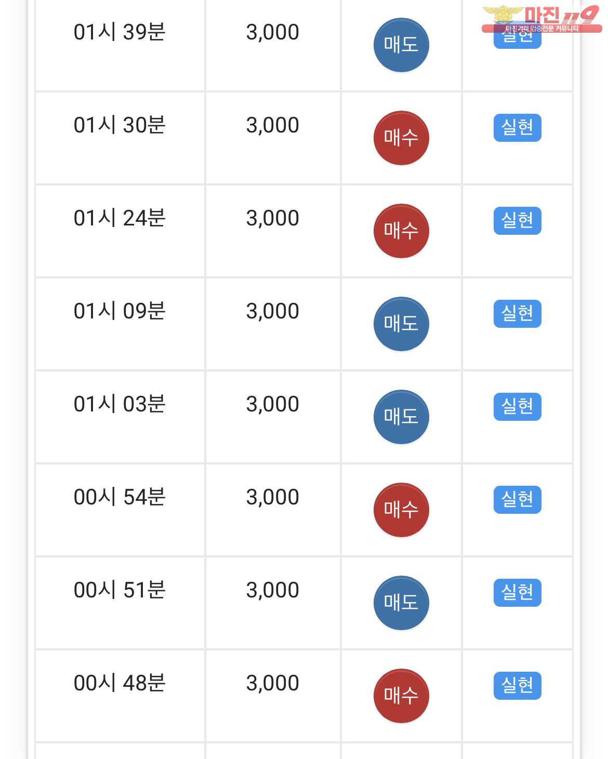608x759 pixels.
Task: Click the 실현 button for 01시 30분
Action: pyautogui.click(x=518, y=128)
